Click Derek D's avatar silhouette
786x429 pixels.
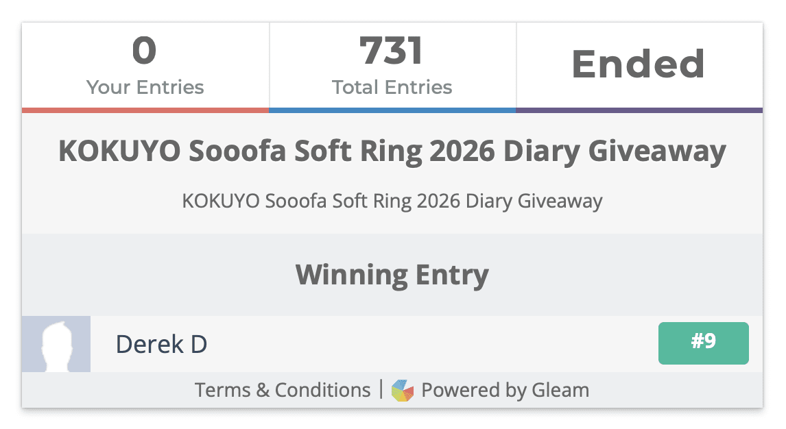[56, 344]
